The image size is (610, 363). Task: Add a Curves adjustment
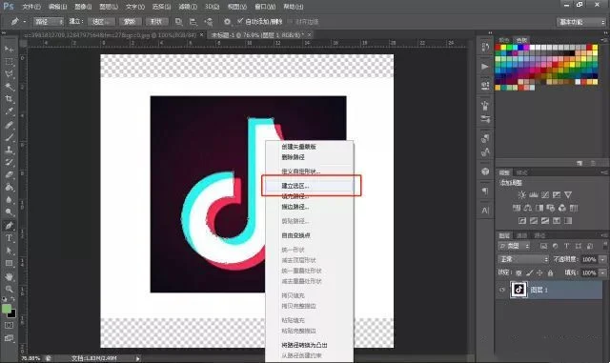point(545,194)
